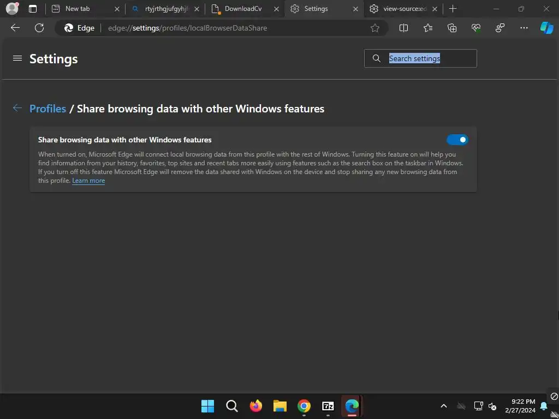
Task: Go back using the browser back arrow
Action: point(15,28)
